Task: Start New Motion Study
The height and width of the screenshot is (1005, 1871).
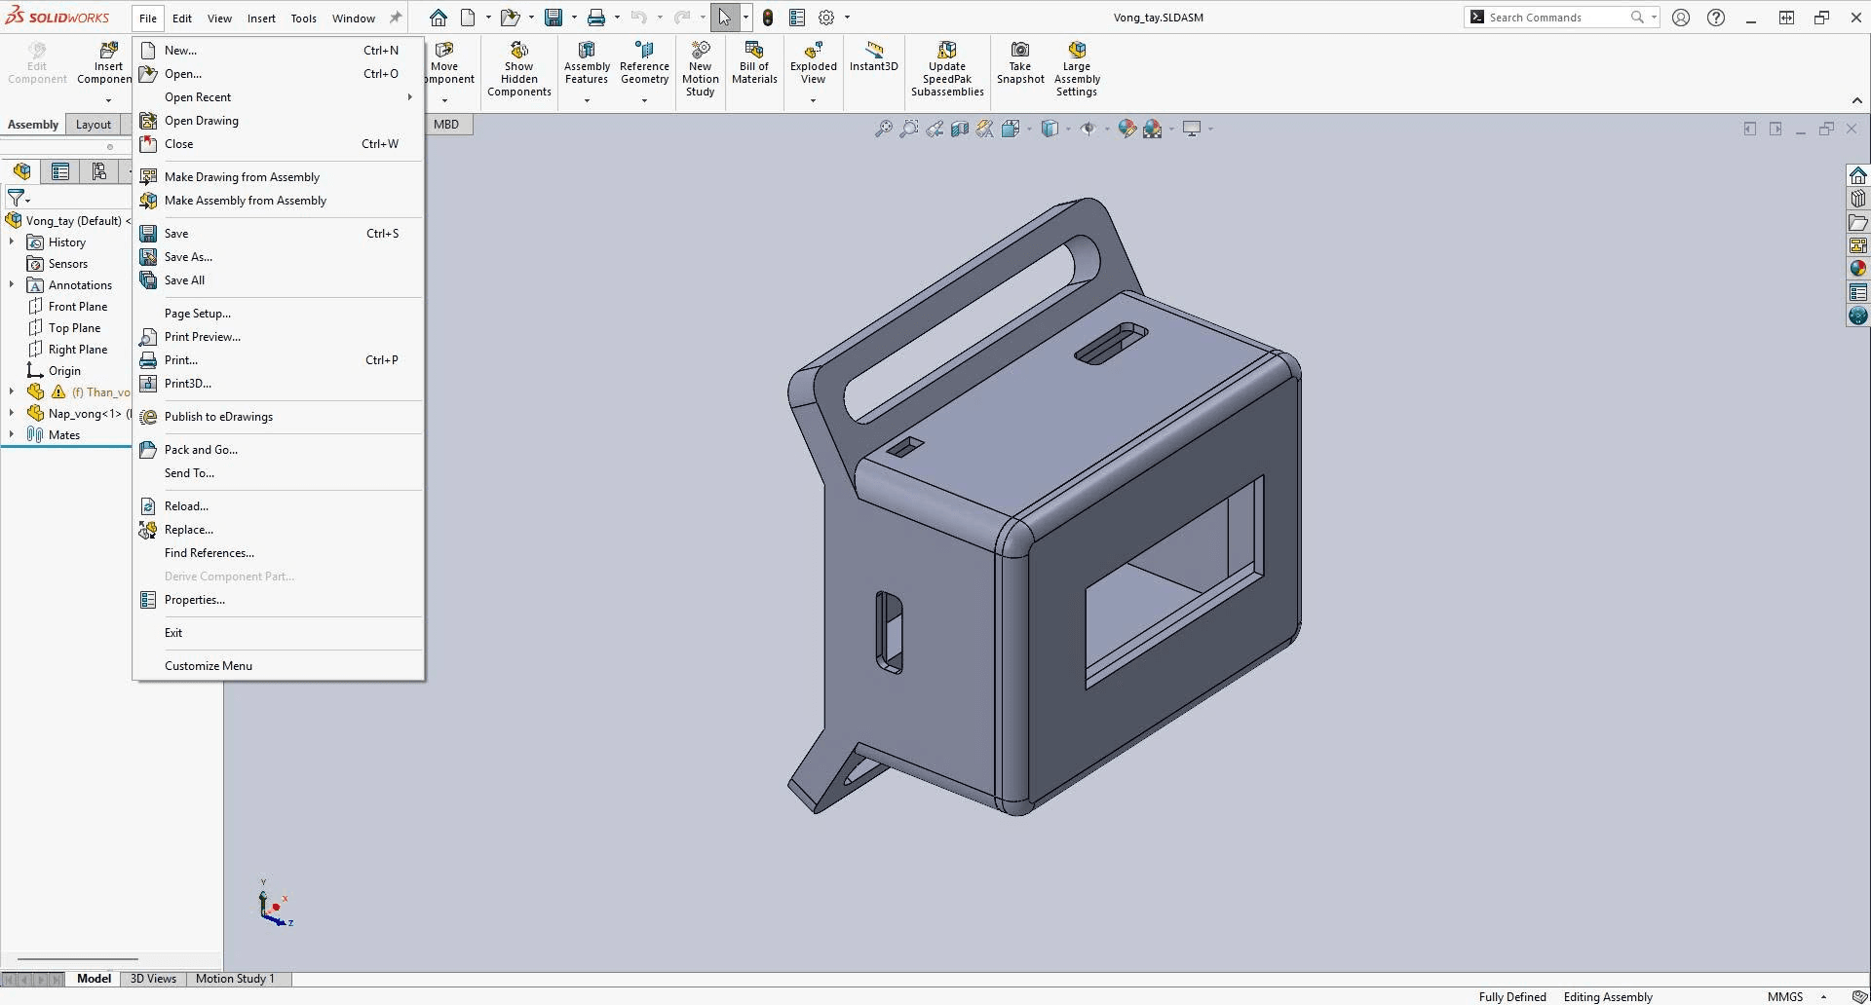Action: pos(700,69)
